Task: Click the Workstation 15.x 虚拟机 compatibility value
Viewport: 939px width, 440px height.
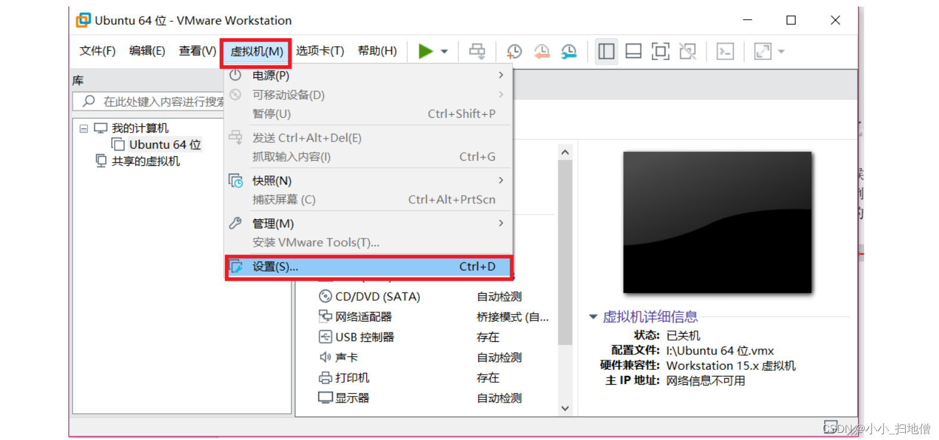Action: point(731,365)
